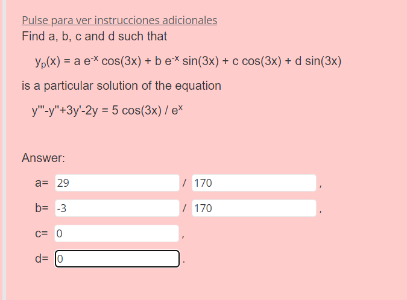Focus the c answer input field
This screenshot has height=300, width=407.
click(x=117, y=234)
